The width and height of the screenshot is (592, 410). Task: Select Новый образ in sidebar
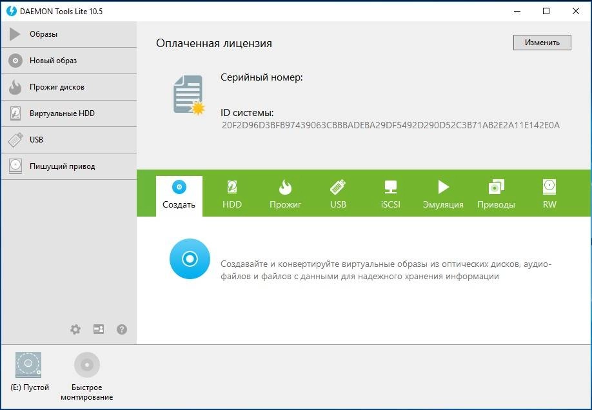point(69,61)
